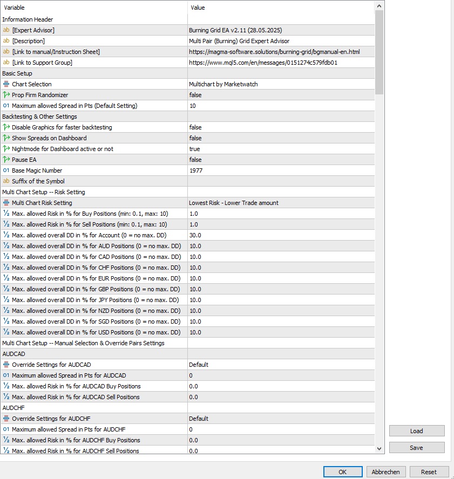This screenshot has height=479, width=454.
Task: Toggle Disable Graphics for faster backtesting value
Action: [281, 127]
